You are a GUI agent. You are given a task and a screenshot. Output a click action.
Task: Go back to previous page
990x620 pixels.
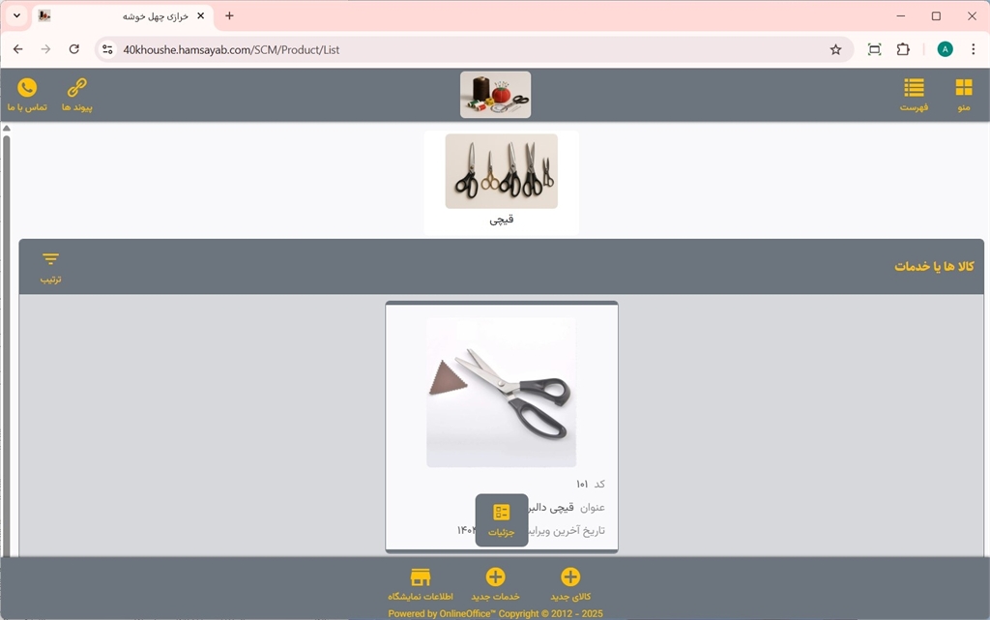pyautogui.click(x=18, y=49)
